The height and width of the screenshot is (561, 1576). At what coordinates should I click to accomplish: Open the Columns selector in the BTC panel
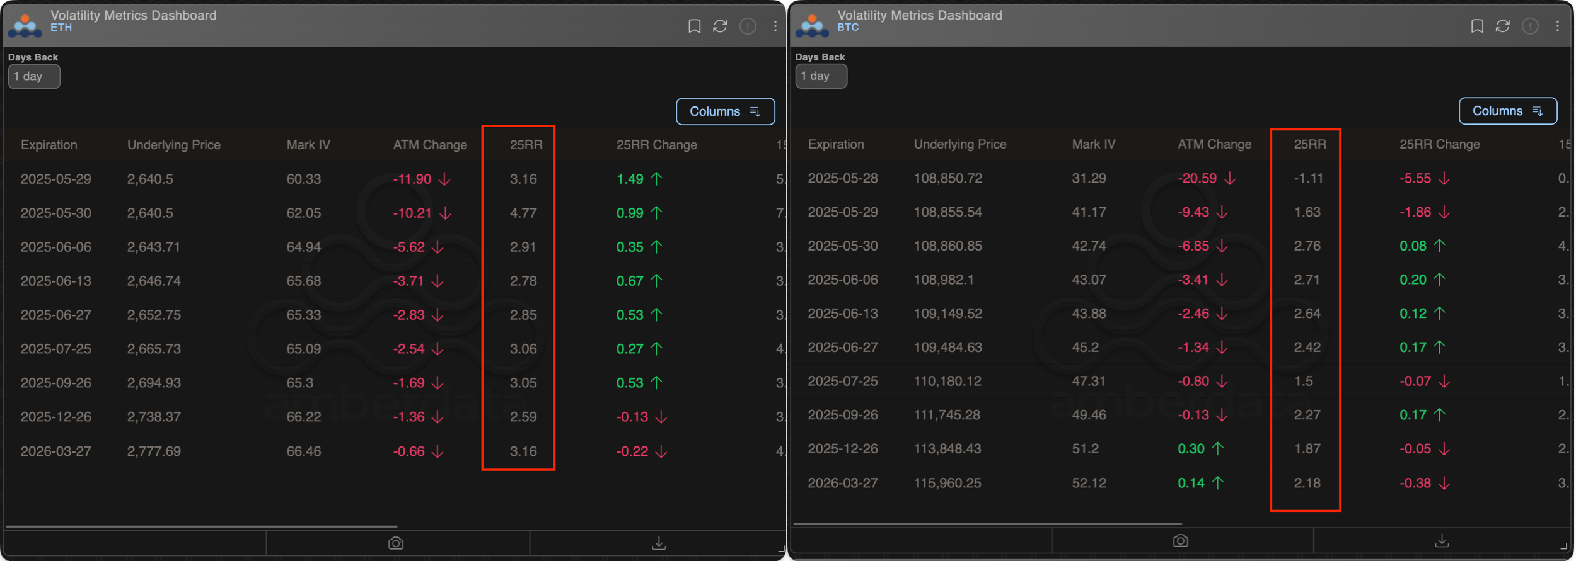click(1508, 111)
